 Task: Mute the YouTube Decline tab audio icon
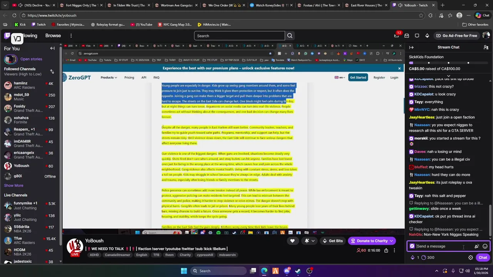coord(20,5)
